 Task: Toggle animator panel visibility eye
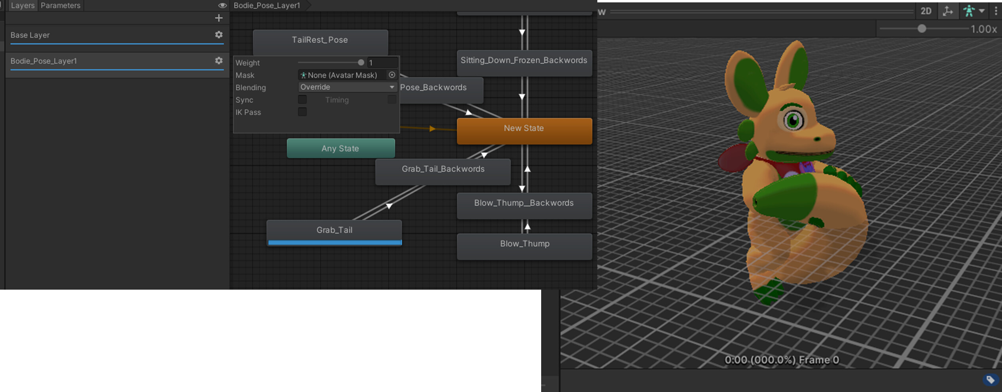(x=222, y=6)
